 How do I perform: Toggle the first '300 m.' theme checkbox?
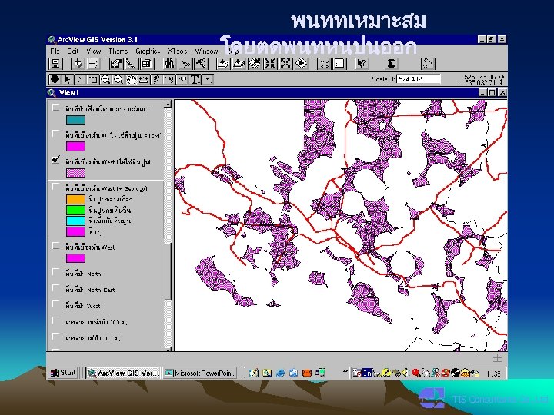click(56, 320)
